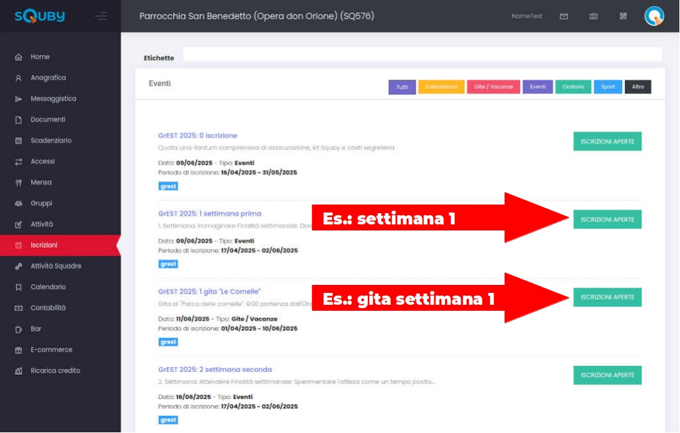Click the Messaggistica send icon
The image size is (680, 433).
click(18, 99)
